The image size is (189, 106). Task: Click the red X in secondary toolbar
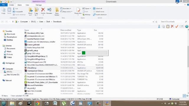[x=172, y=26]
